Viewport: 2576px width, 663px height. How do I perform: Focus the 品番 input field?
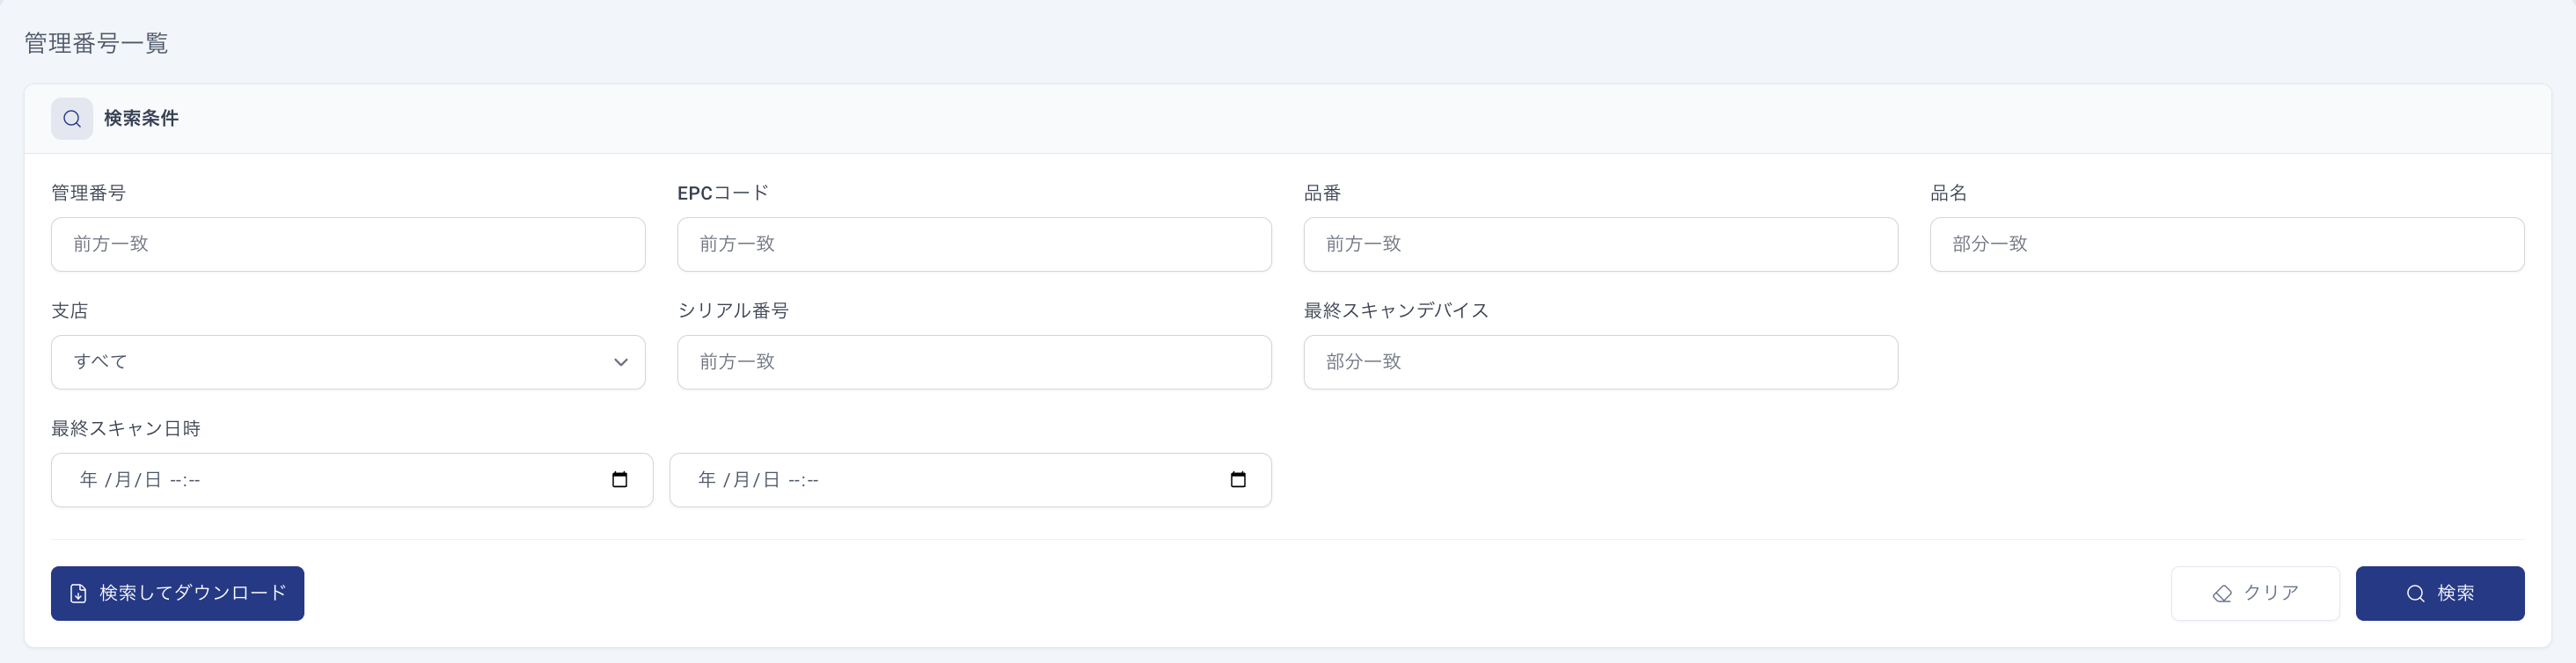1600,244
